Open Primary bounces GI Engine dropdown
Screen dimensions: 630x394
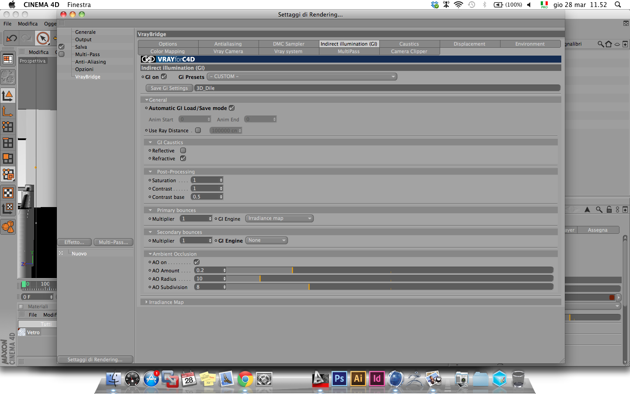tap(279, 218)
